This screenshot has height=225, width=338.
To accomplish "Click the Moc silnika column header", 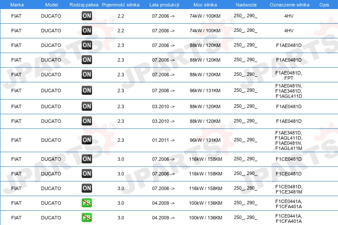I will point(205,5).
